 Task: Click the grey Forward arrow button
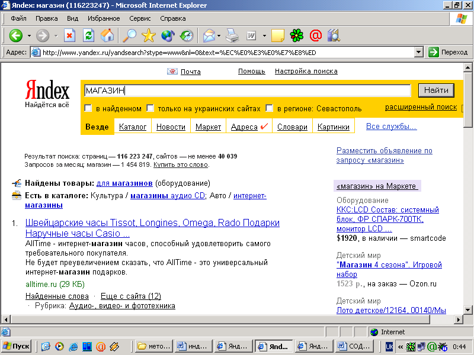tap(43, 35)
